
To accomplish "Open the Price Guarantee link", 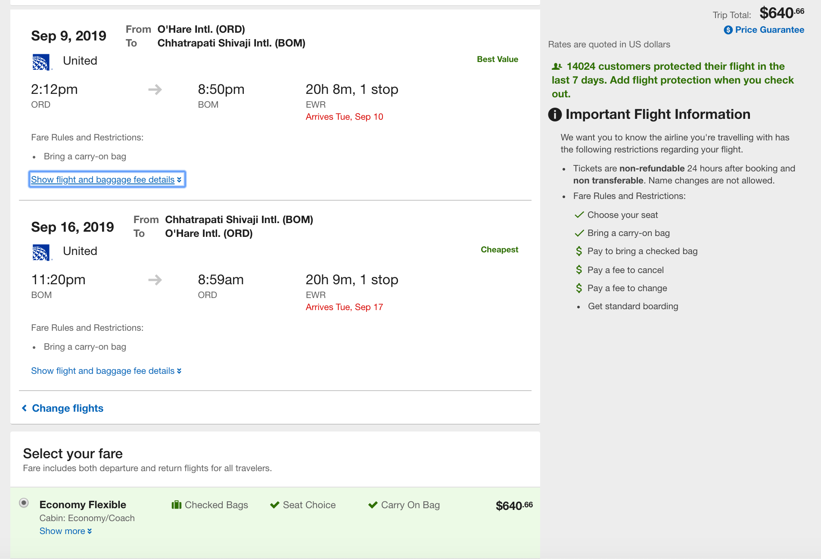I will (x=769, y=30).
